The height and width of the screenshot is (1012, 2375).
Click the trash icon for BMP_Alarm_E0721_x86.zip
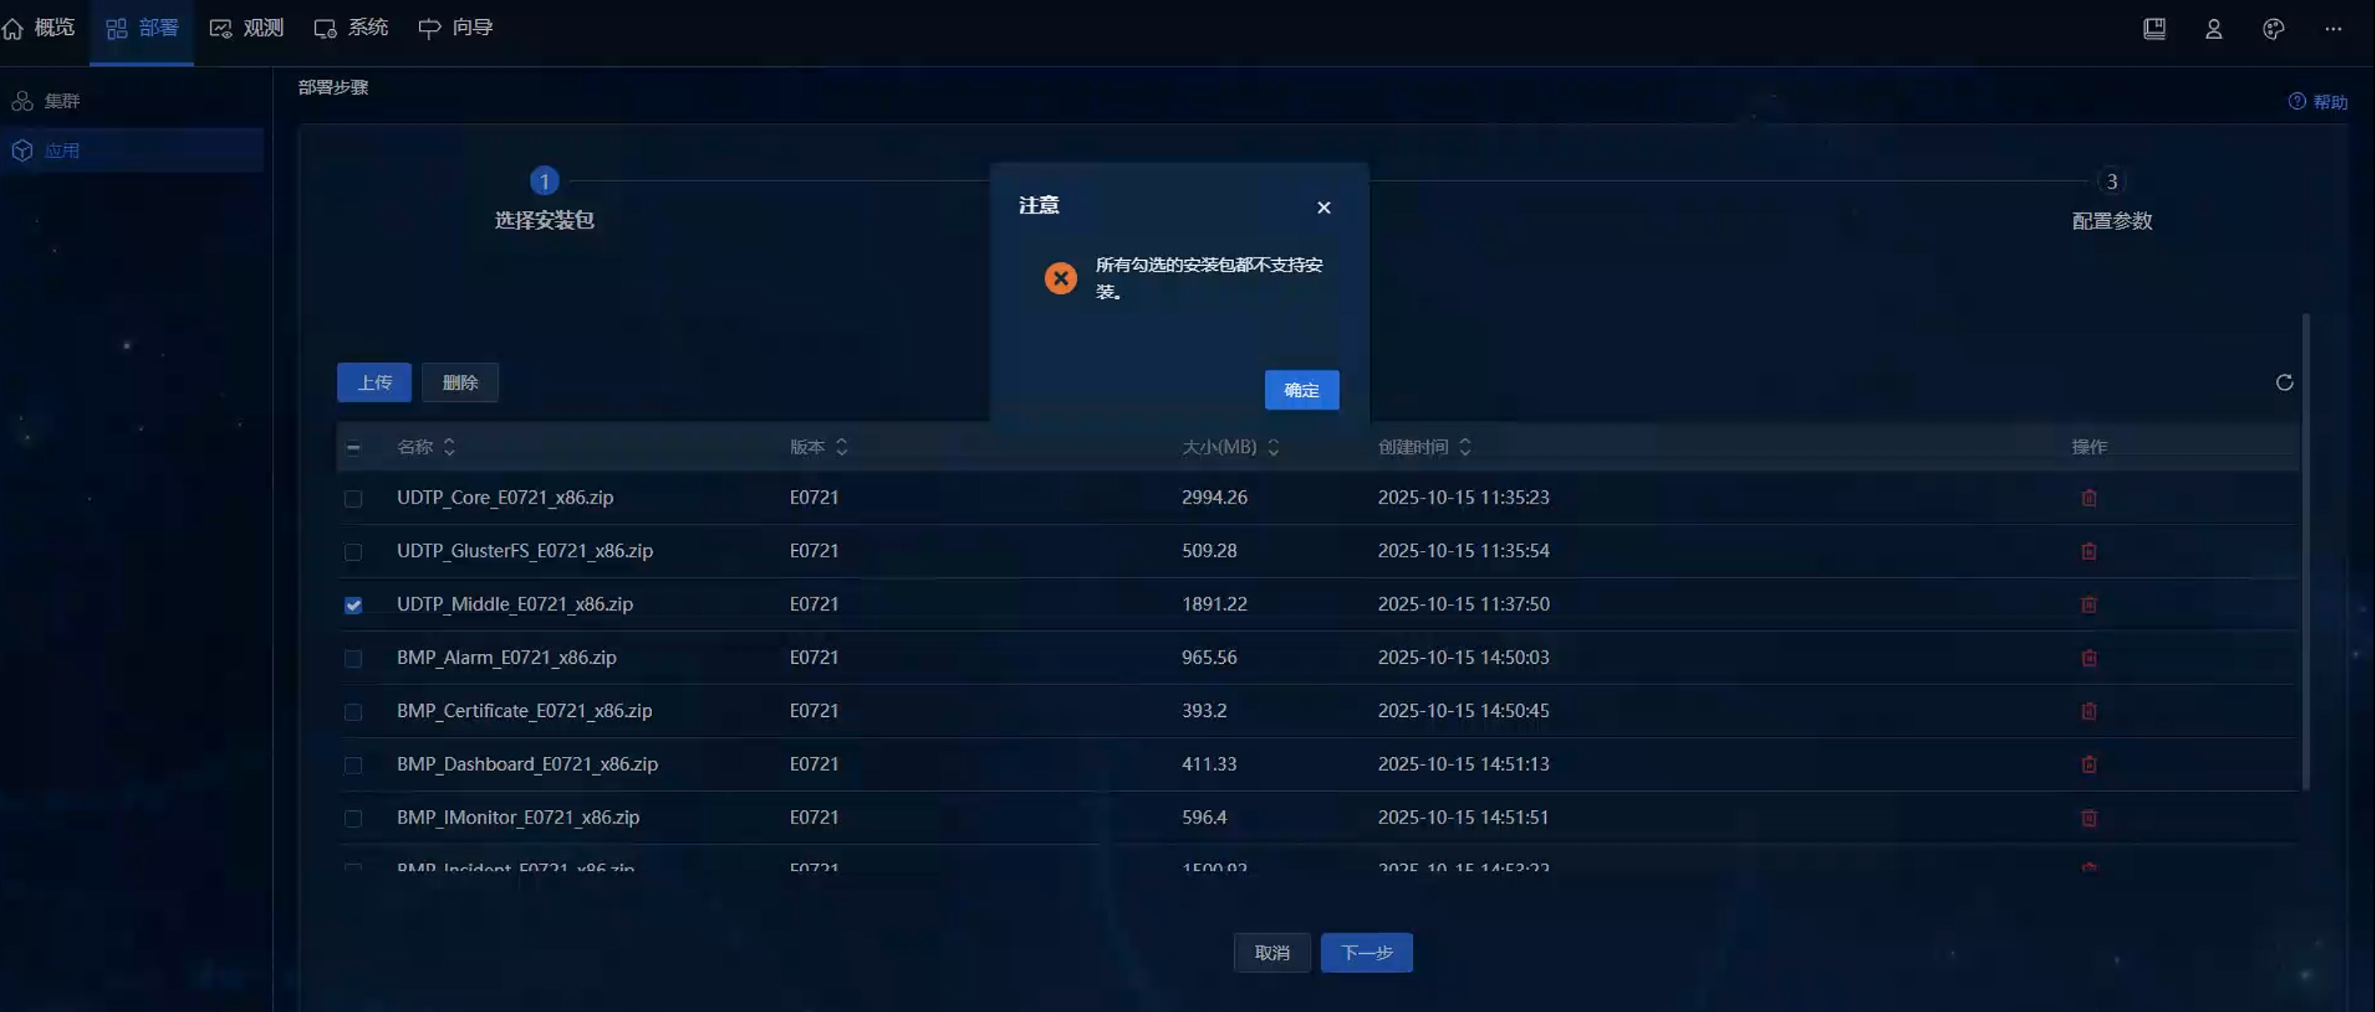(x=2088, y=658)
